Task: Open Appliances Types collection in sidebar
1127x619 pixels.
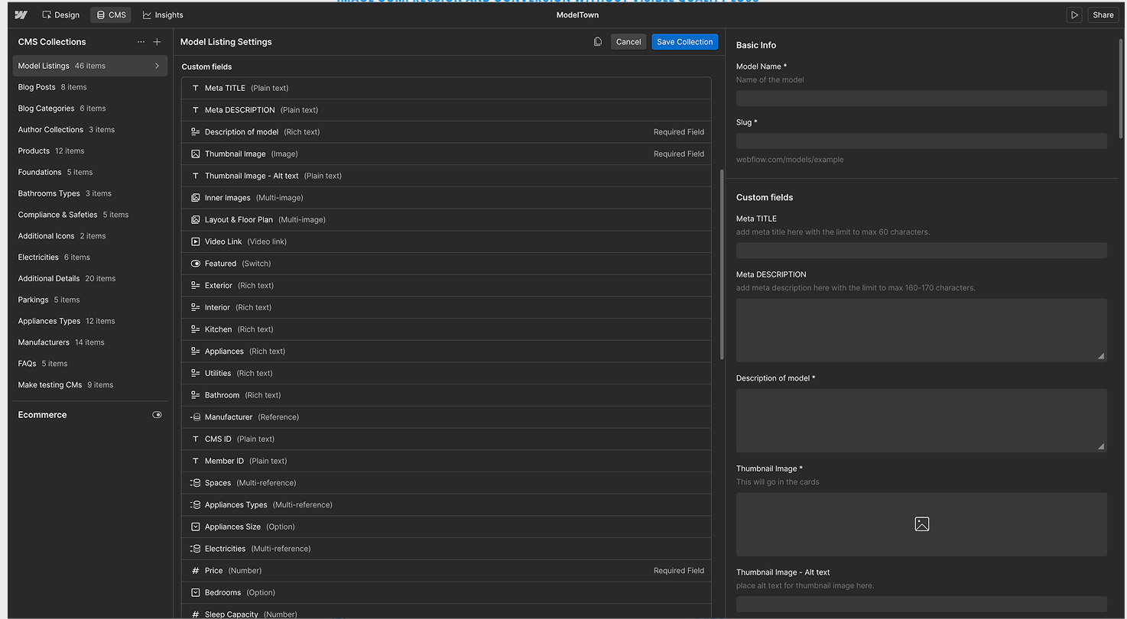Action: [90, 321]
